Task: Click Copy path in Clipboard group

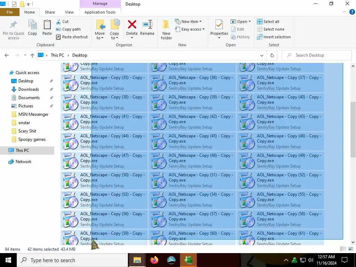Action: (68, 29)
